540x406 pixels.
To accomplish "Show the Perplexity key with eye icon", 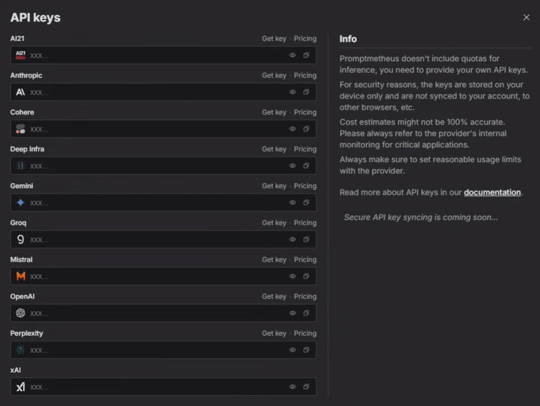I will click(292, 349).
